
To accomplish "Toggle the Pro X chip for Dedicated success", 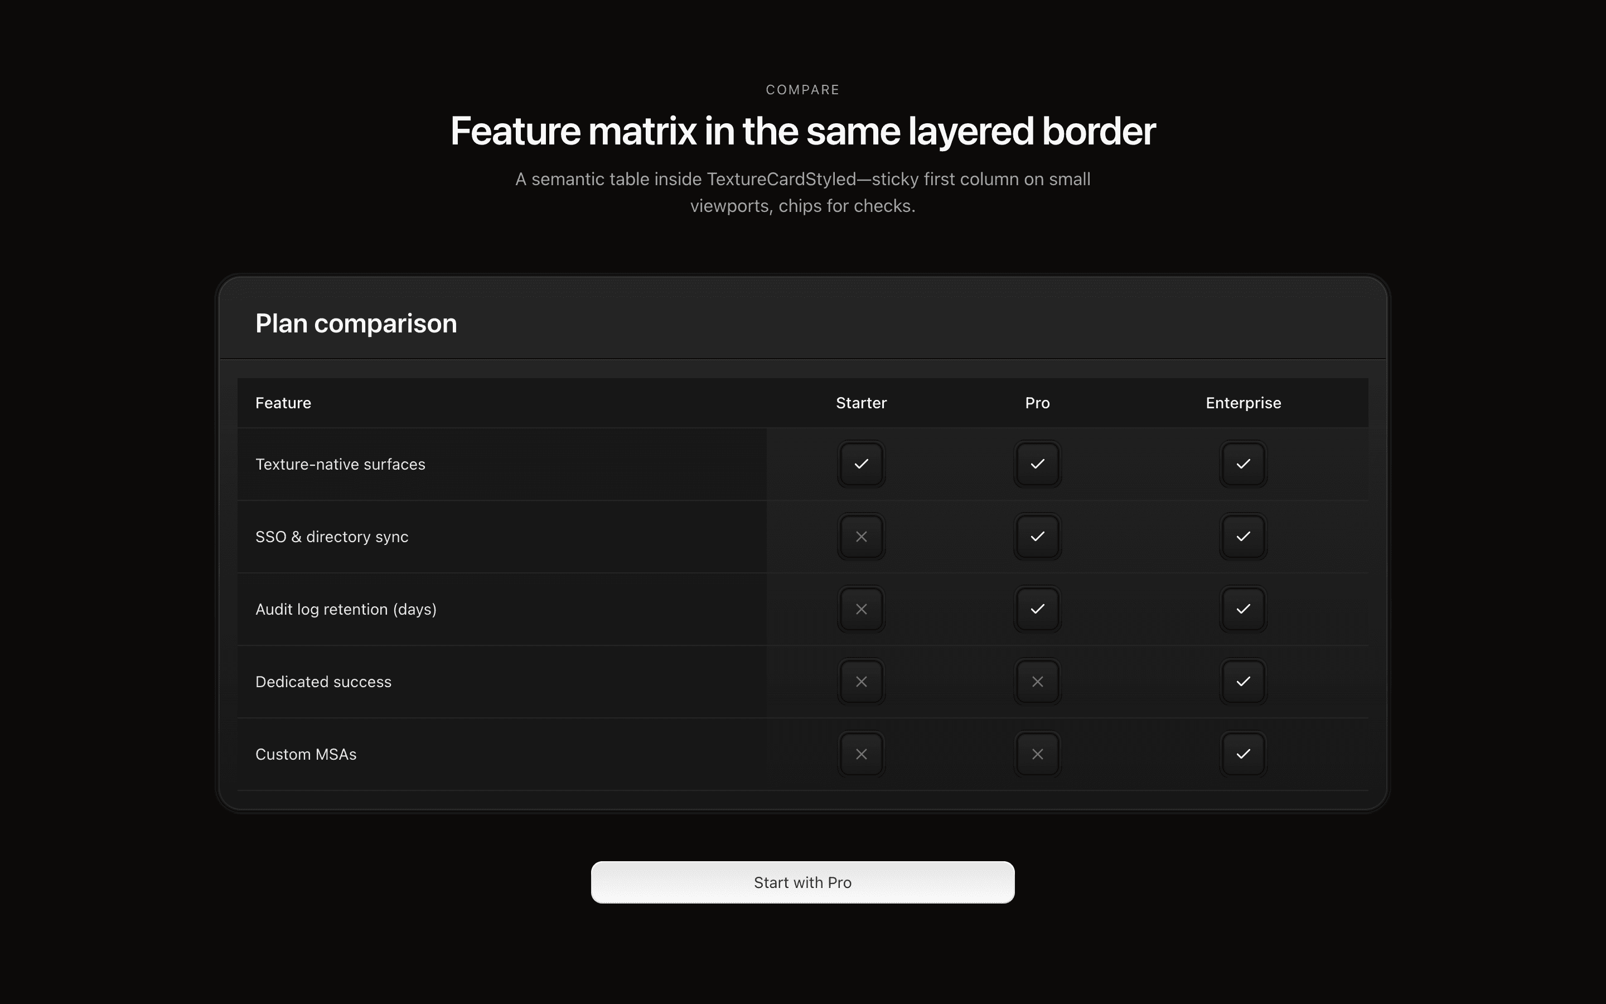I will pyautogui.click(x=1037, y=681).
